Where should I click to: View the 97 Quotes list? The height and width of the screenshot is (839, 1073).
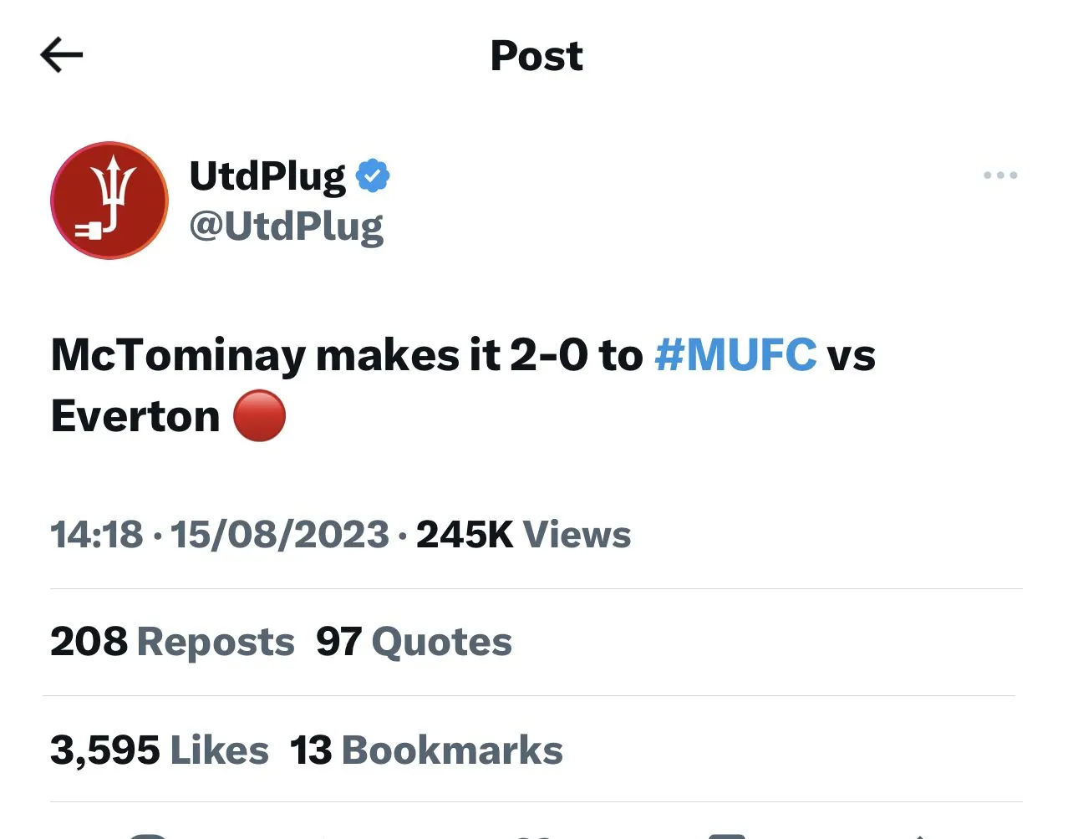414,642
